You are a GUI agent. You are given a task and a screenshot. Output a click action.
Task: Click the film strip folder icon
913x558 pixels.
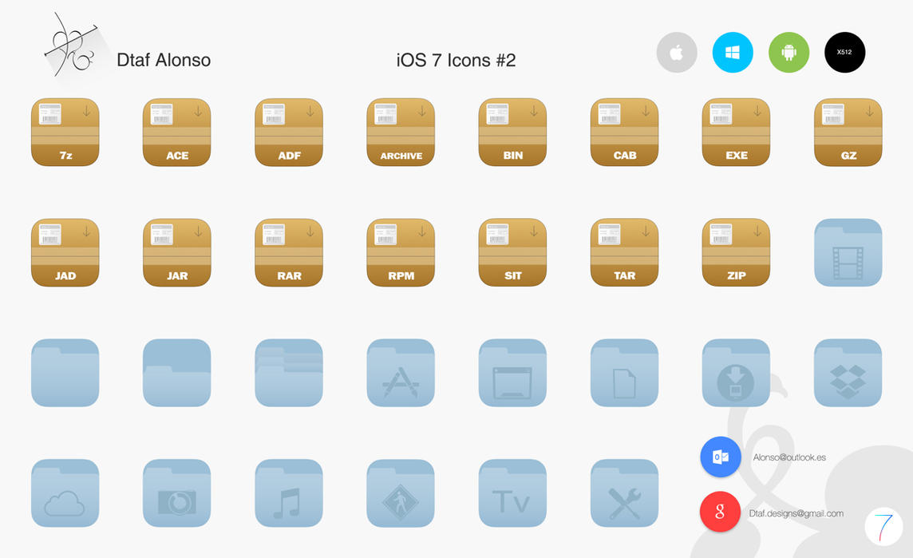[x=847, y=252]
